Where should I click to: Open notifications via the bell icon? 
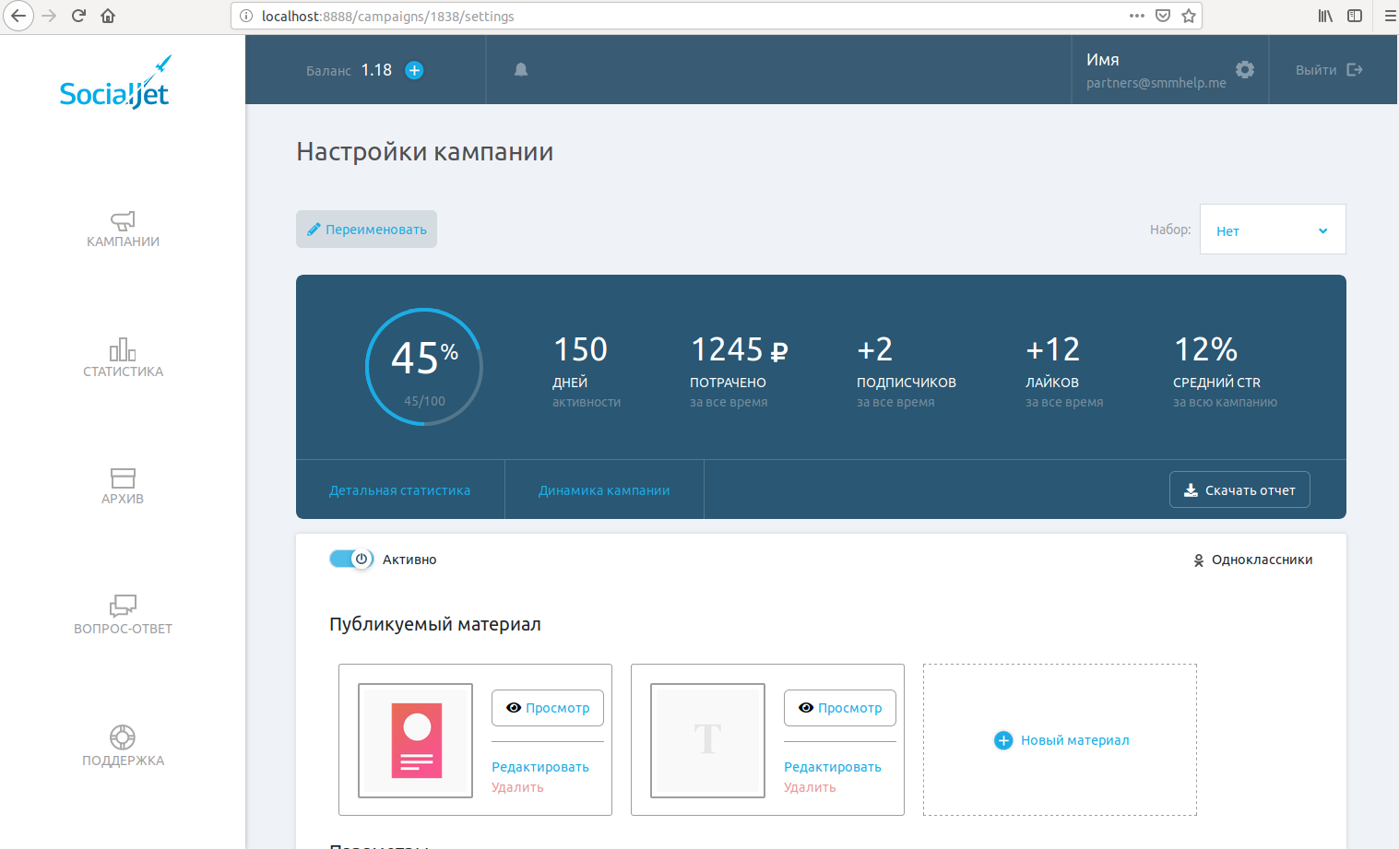[521, 69]
